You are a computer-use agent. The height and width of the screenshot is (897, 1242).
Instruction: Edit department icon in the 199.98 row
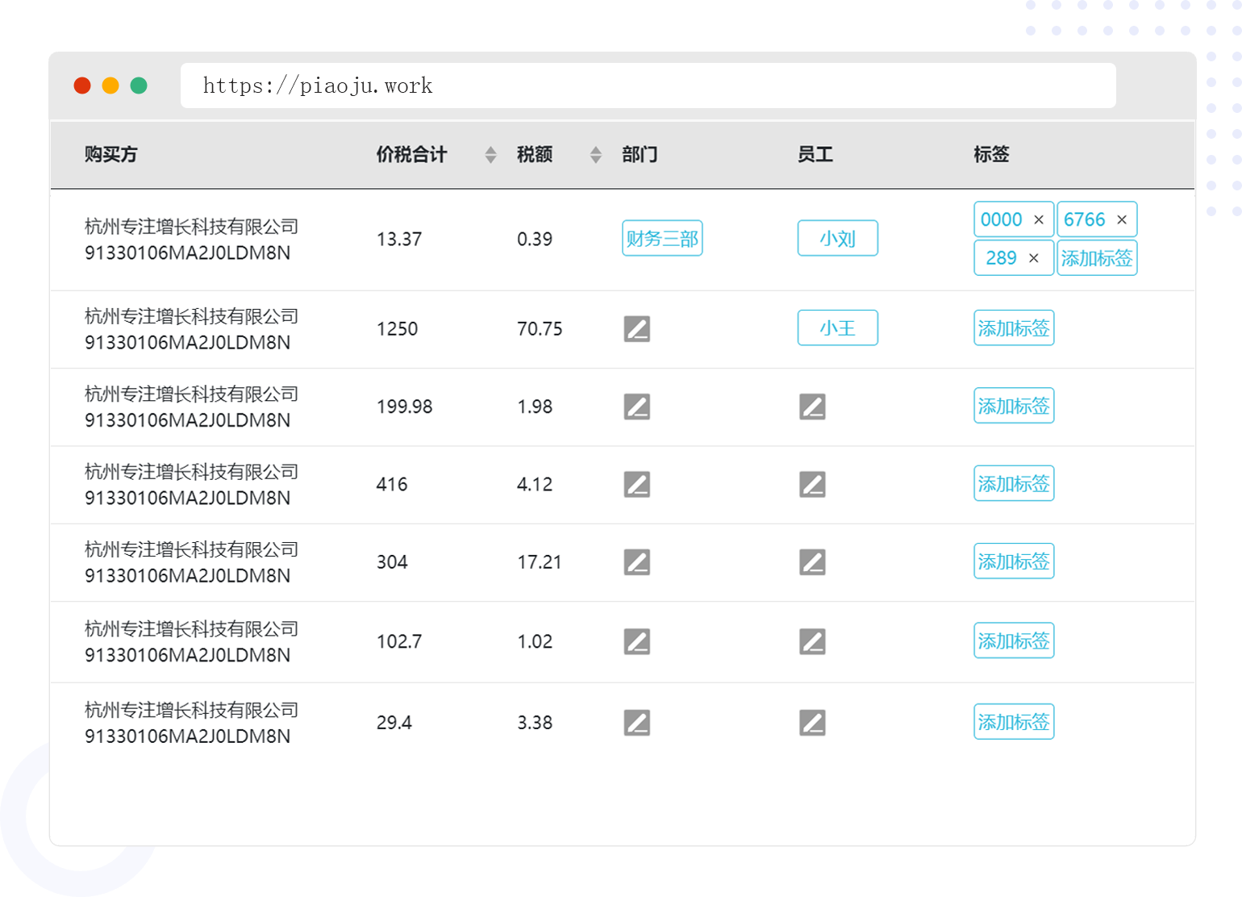pos(636,407)
